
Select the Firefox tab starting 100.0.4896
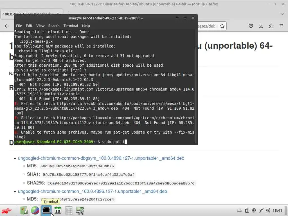(31, 14)
